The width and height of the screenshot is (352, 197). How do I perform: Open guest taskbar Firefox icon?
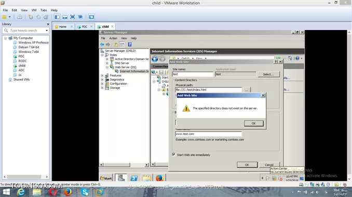coord(159,178)
